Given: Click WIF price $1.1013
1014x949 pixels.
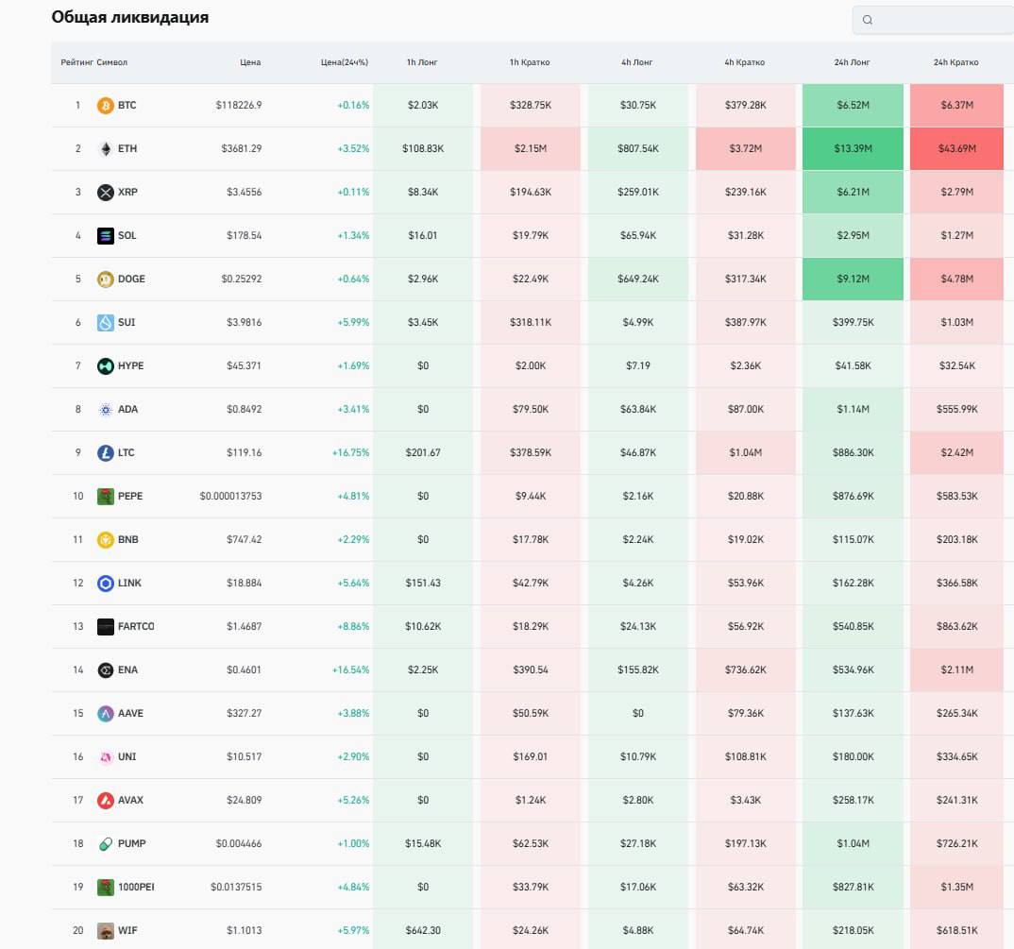Looking at the screenshot, I should click(x=244, y=930).
